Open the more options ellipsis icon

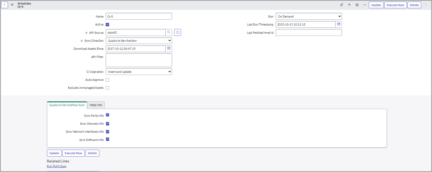click(x=365, y=5)
